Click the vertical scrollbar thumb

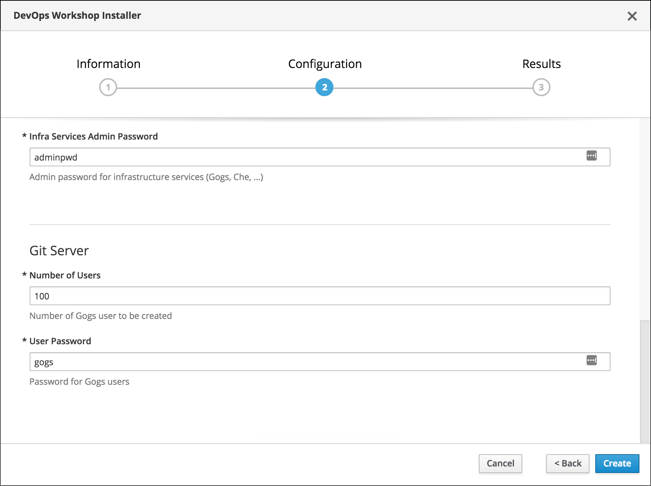click(645, 381)
